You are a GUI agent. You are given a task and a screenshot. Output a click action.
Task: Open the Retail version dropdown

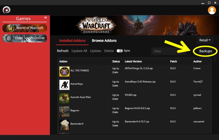[205, 40]
